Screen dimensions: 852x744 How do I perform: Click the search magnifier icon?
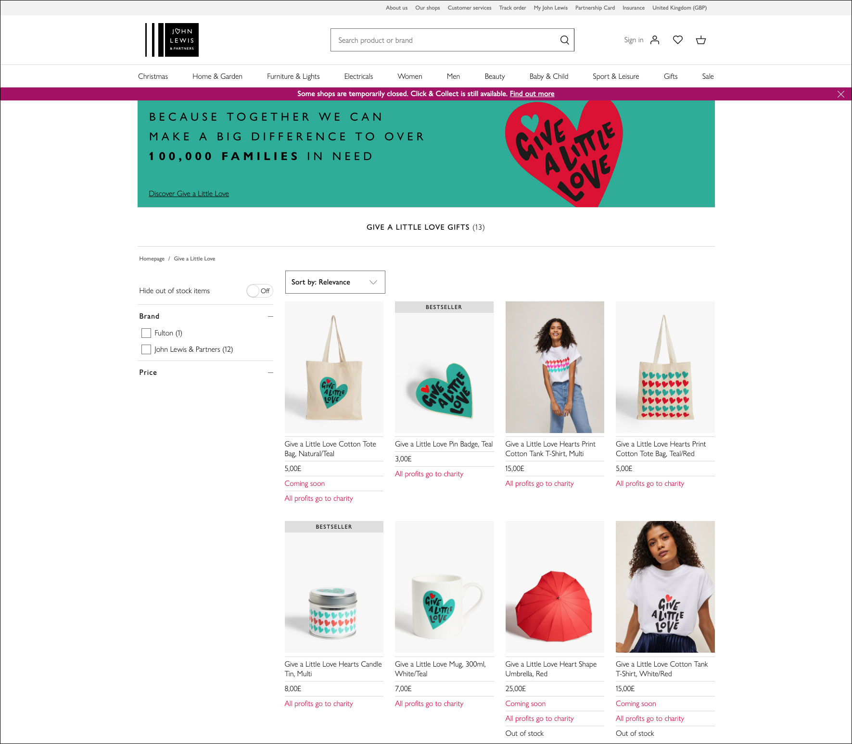click(564, 40)
